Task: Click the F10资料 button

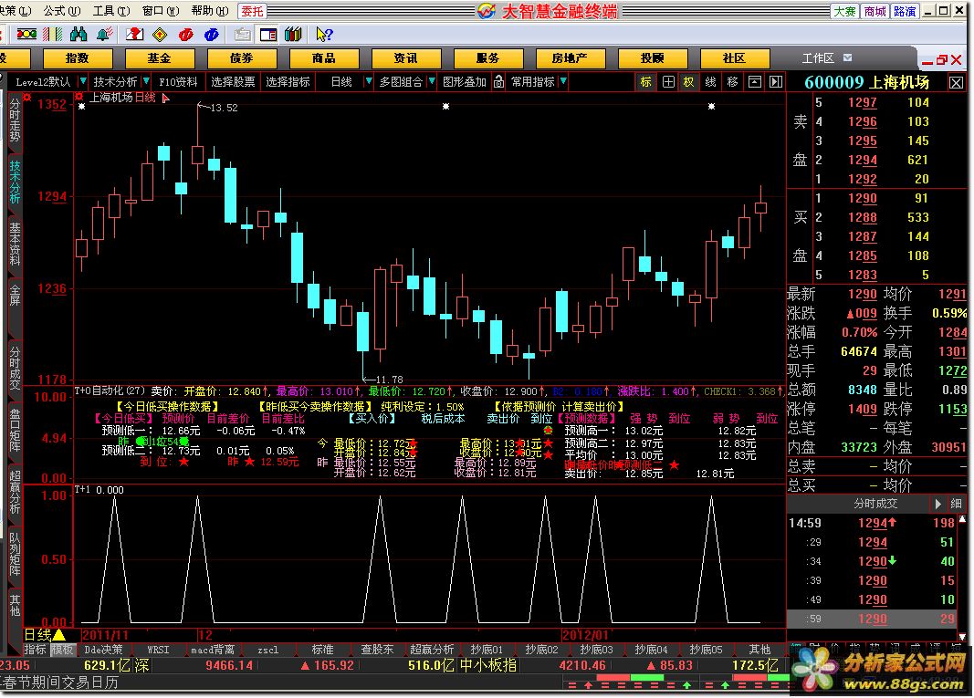Action: pos(178,81)
